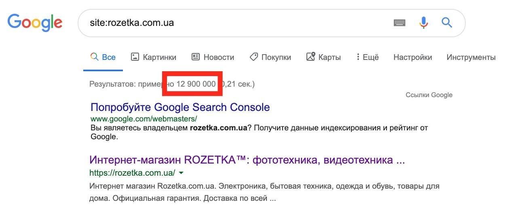Click the Карты map pin icon

pyautogui.click(x=311, y=57)
